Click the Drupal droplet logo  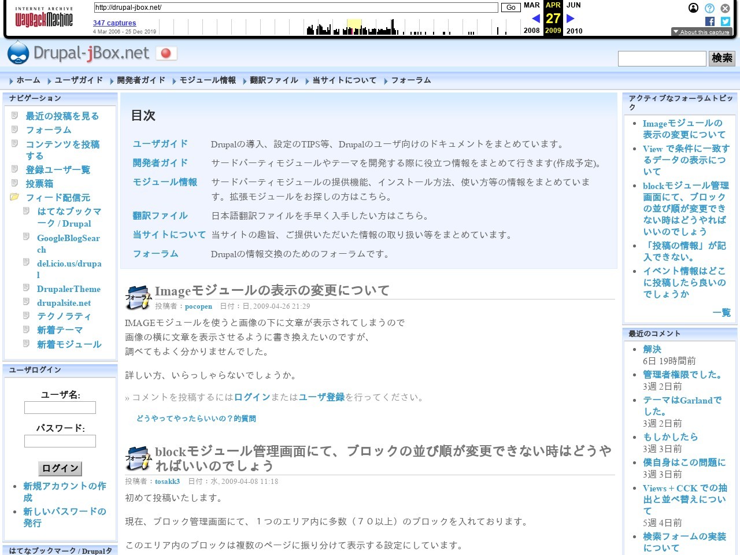tap(18, 53)
